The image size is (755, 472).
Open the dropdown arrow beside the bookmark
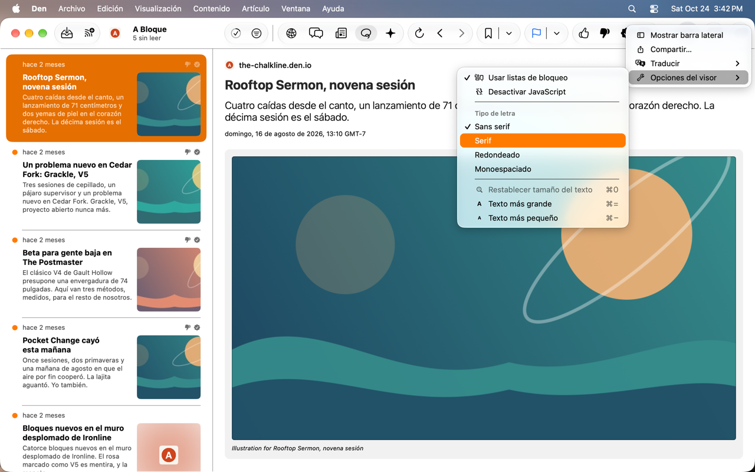coord(509,34)
